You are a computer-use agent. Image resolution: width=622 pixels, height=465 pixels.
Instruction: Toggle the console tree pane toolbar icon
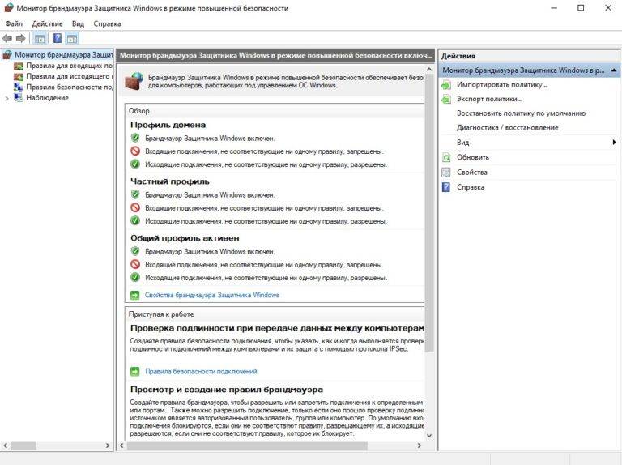40,39
